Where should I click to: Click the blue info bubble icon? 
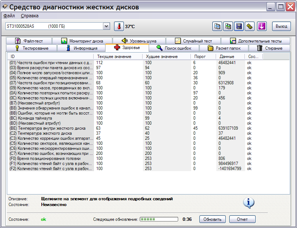(248, 203)
